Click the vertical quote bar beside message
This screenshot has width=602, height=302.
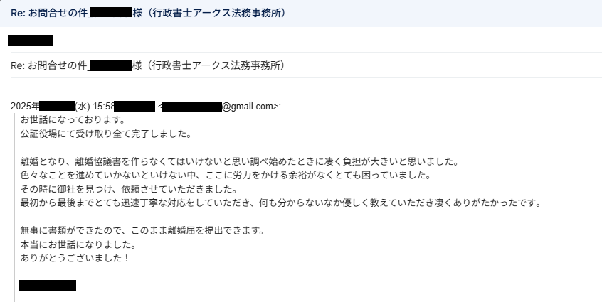point(15,207)
